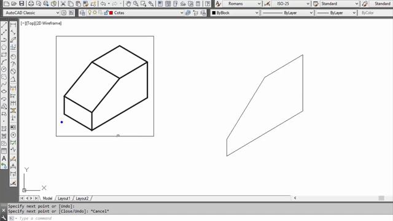Select the Arc Length dimension tool
The height and width of the screenshot is (221, 393).
coord(13,39)
